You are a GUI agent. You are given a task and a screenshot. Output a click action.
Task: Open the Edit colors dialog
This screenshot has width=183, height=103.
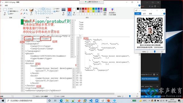105,12
